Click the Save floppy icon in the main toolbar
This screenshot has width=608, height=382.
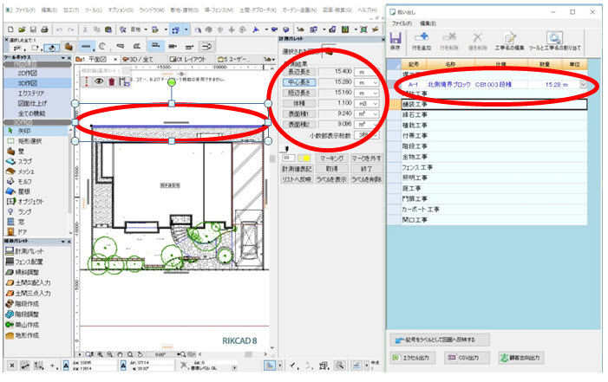click(33, 29)
